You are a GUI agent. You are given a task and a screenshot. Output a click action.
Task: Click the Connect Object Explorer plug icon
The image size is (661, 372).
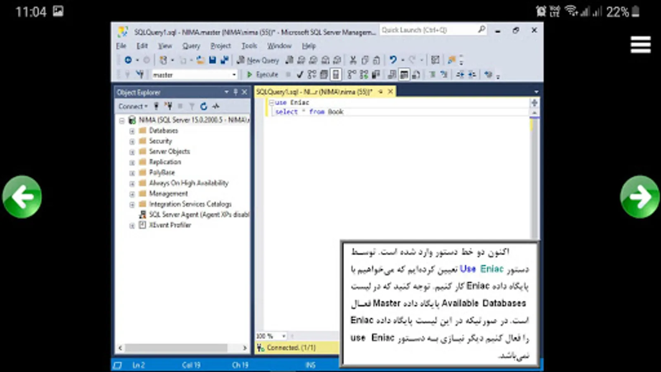point(156,106)
